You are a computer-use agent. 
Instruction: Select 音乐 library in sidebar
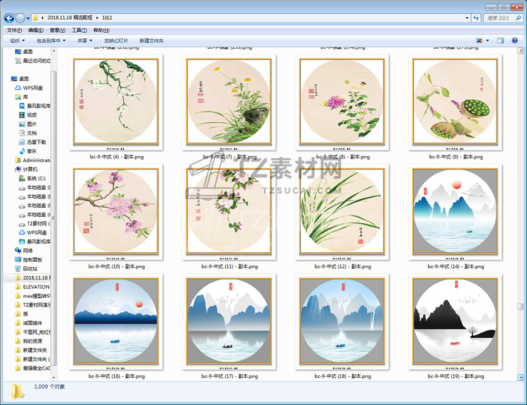pos(32,151)
